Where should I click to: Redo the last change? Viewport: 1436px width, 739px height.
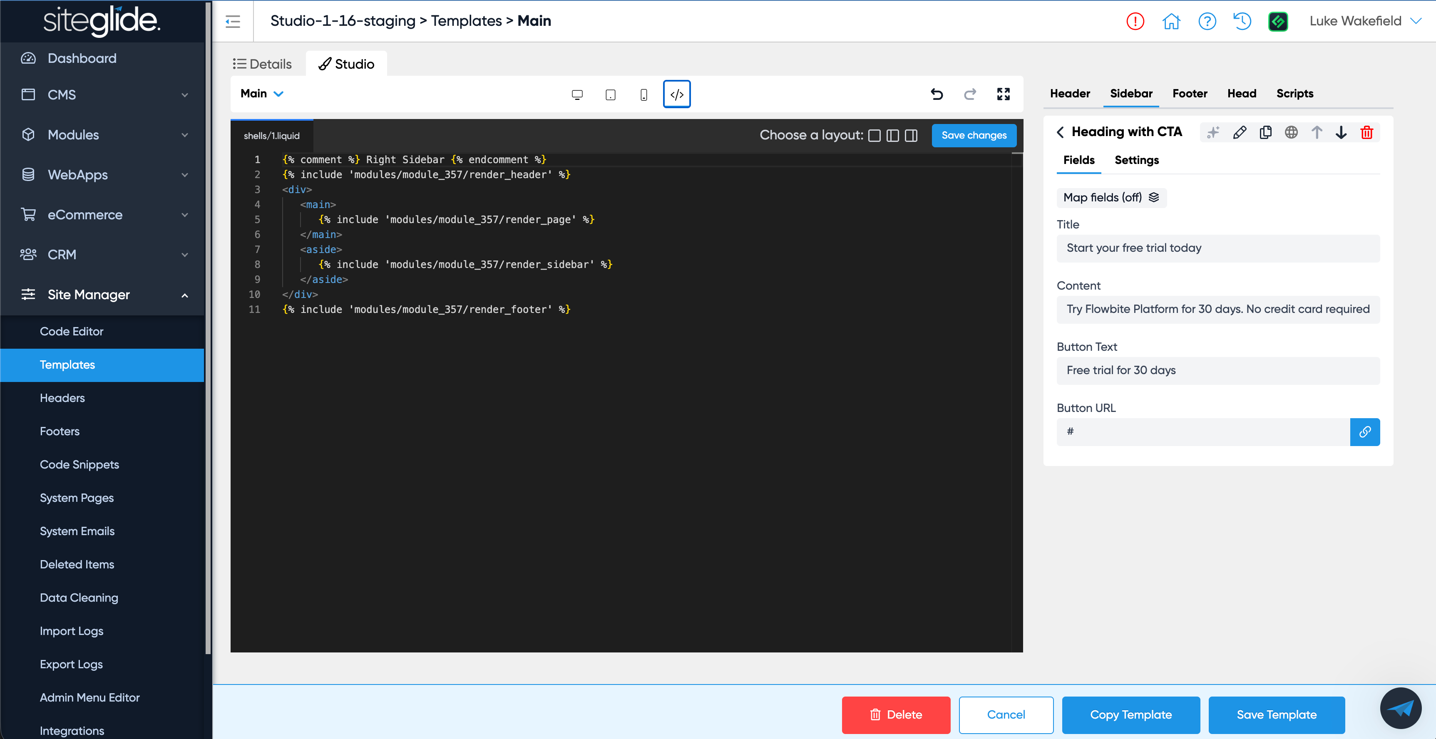click(970, 94)
